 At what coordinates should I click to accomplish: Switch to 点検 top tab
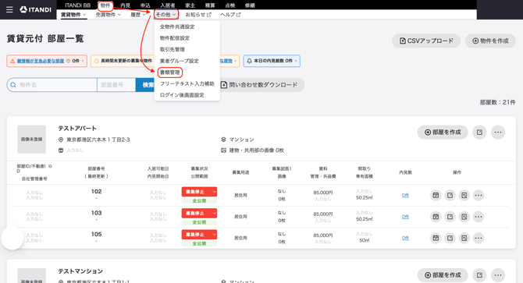point(230,5)
